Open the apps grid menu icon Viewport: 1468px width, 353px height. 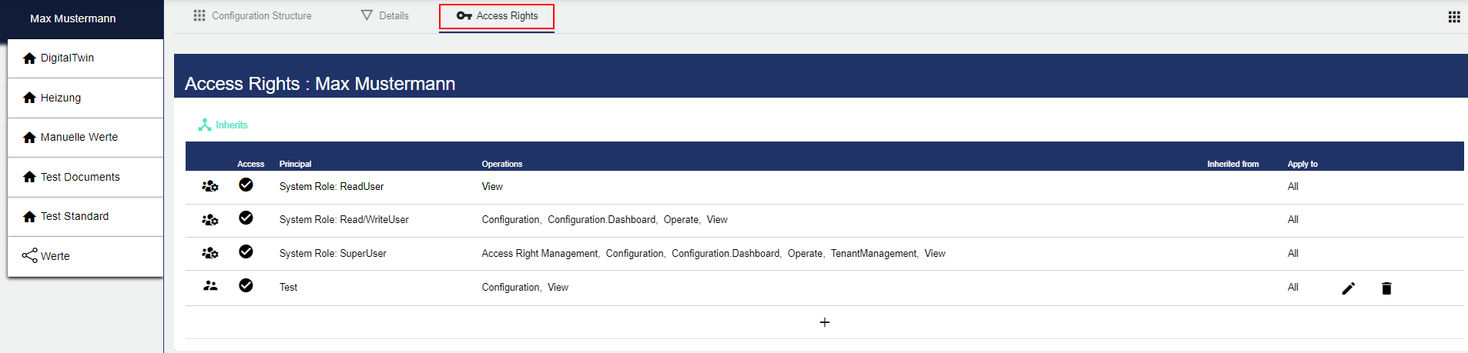click(x=1454, y=17)
